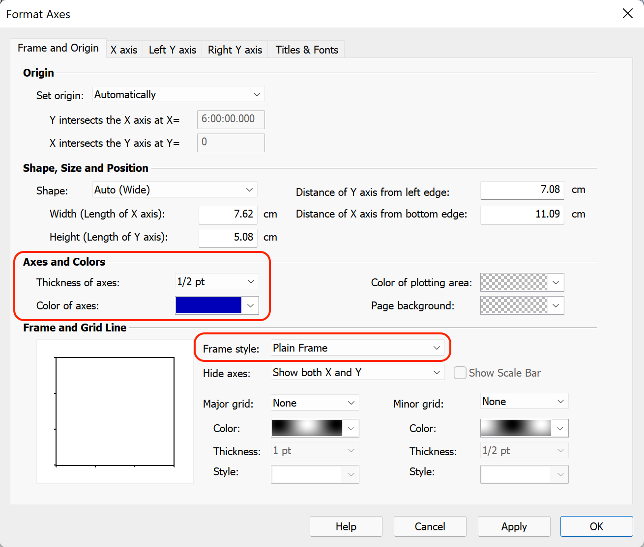Open Page background color picker
This screenshot has height=547, width=644.
click(522, 305)
